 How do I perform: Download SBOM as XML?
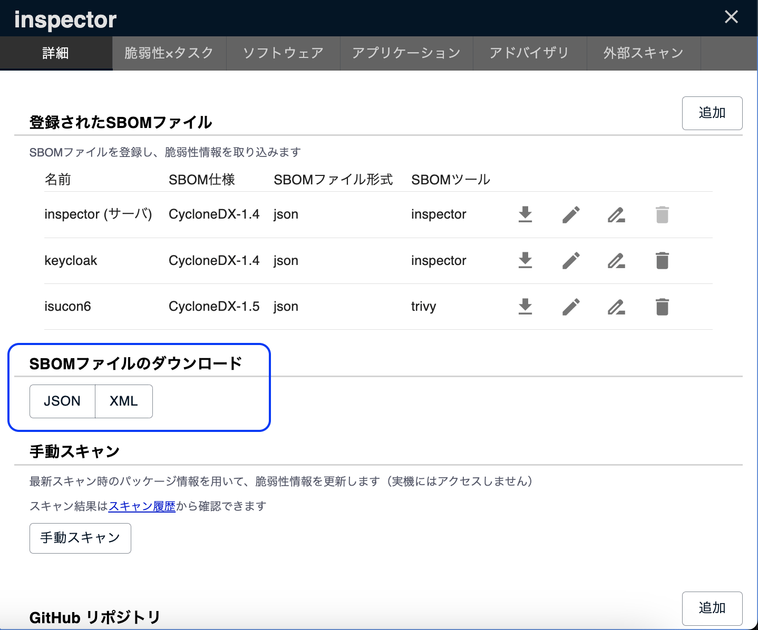point(124,401)
